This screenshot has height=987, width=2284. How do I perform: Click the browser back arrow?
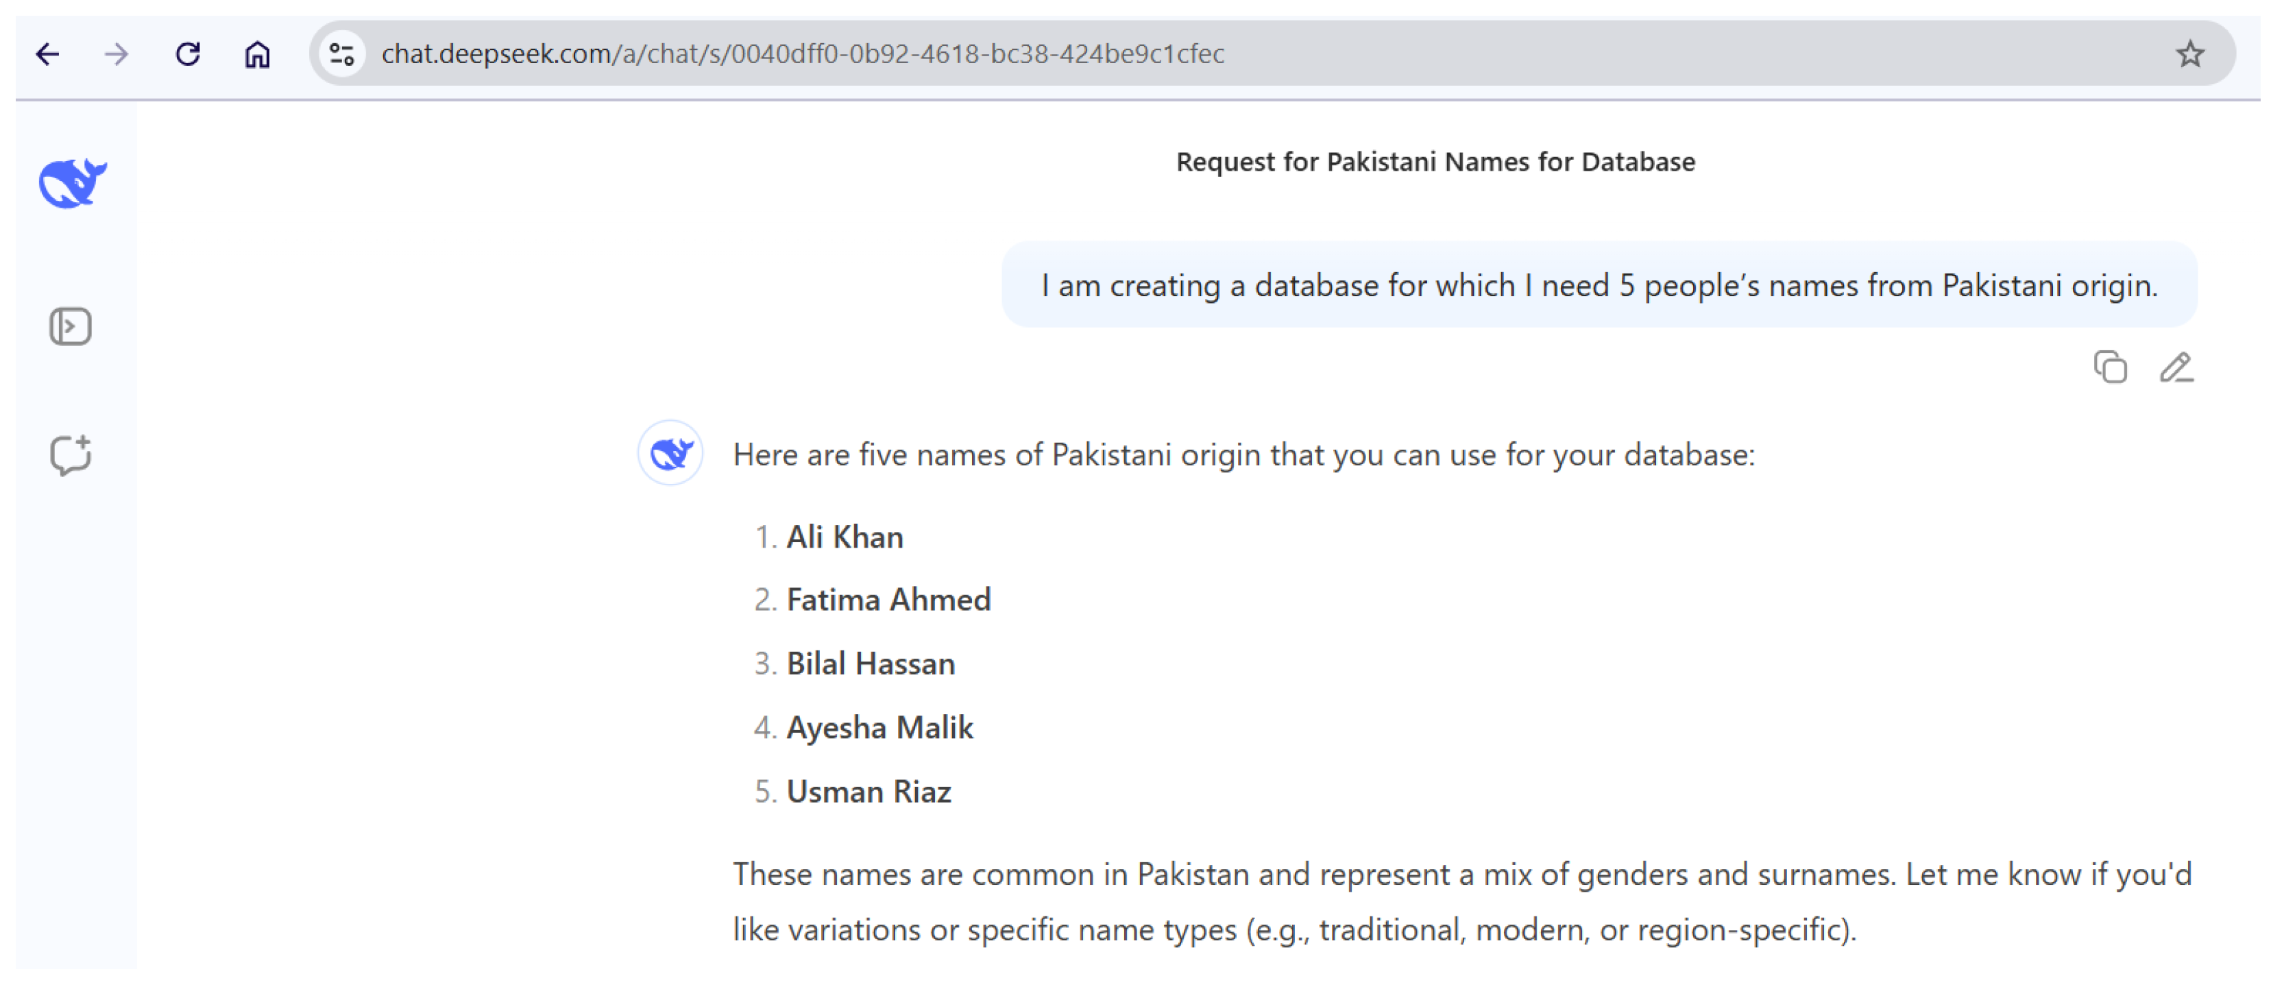click(48, 54)
